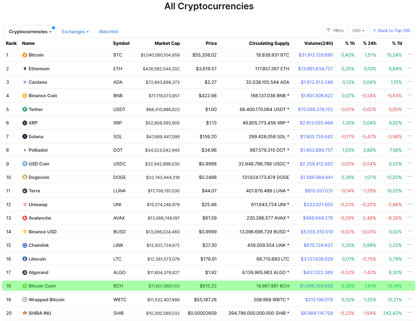
Task: Open more options for the Ethereum row
Action: click(410, 68)
